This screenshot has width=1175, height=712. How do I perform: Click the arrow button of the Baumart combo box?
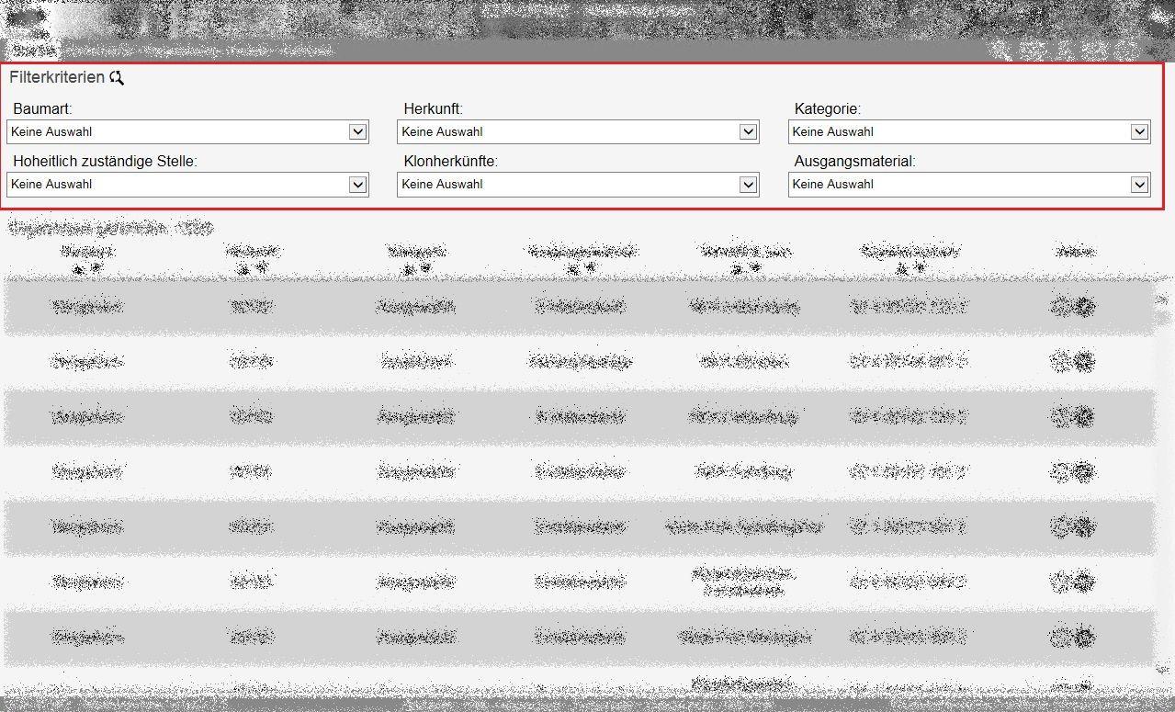pos(358,131)
